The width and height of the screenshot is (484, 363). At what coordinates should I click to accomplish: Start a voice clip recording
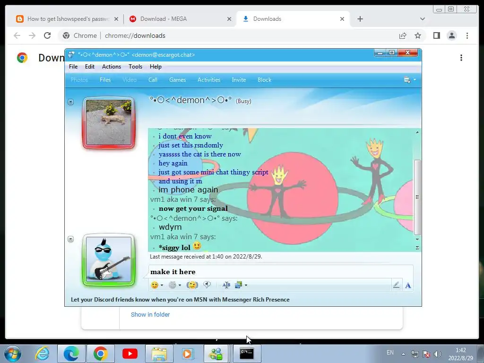[207, 285]
